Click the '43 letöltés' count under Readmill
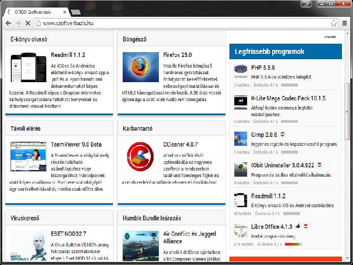Image resolution: width=353 pixels, height=265 pixels. 242,213
